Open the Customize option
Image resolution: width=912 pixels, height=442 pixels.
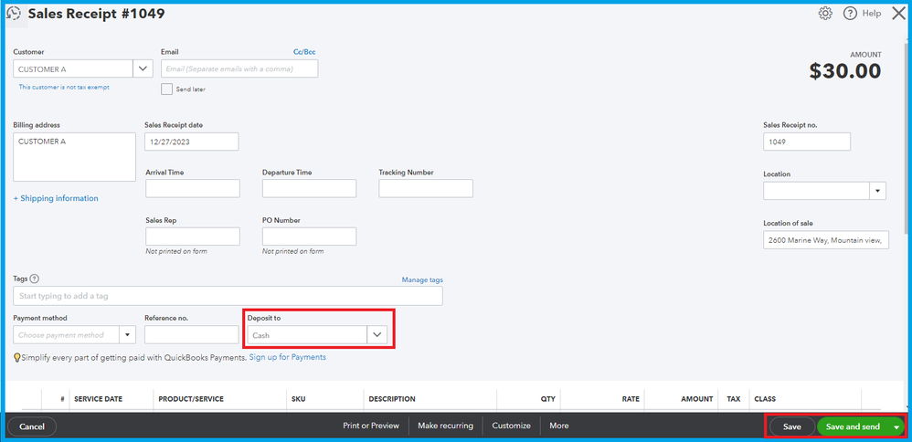tap(511, 426)
